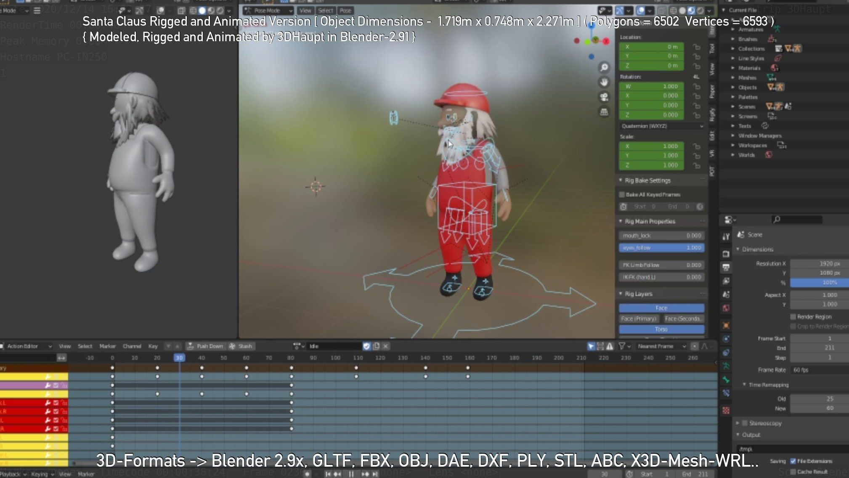
Task: Select the Material Preview shading sphere
Action: pos(691,11)
